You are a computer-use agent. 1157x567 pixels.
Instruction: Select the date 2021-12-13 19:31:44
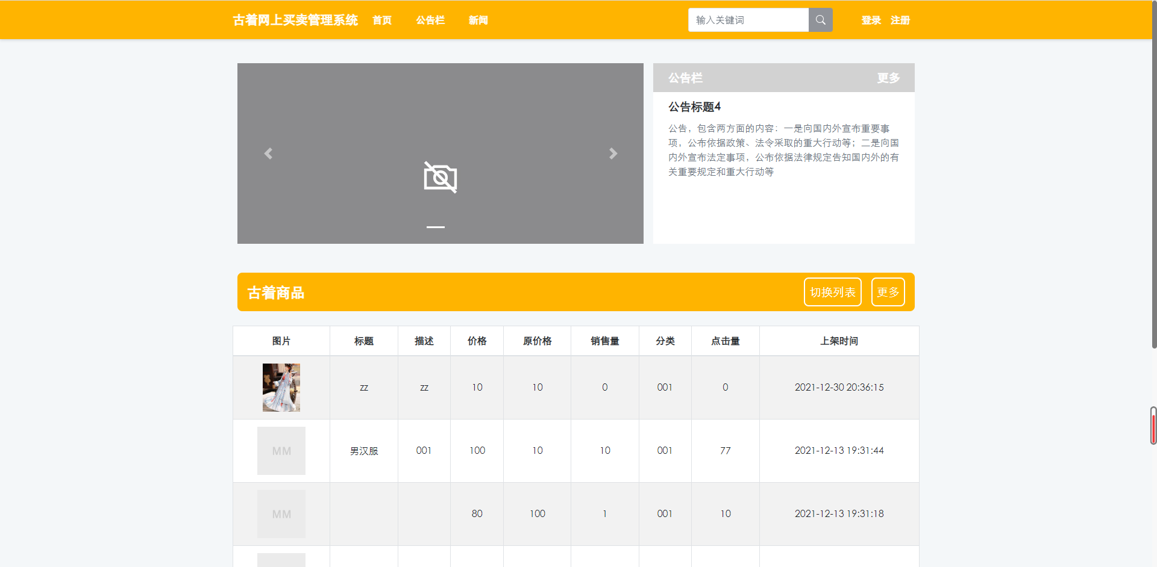839,450
